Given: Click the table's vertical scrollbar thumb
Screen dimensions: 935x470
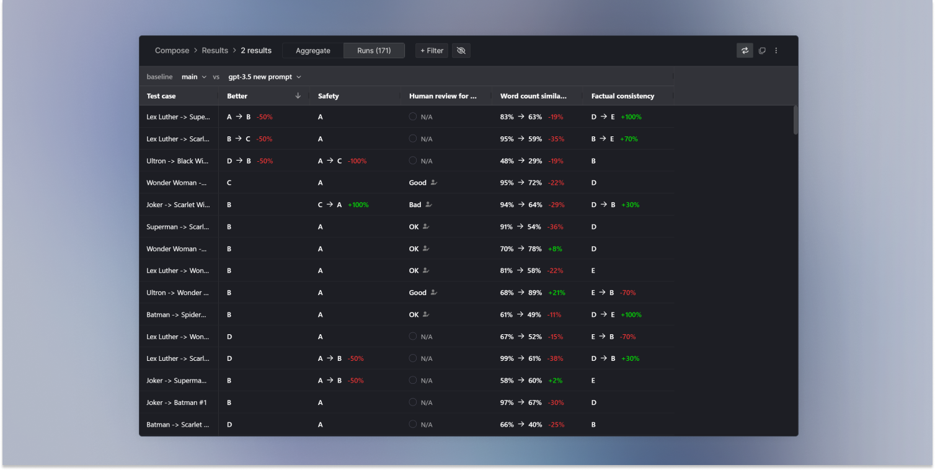Looking at the screenshot, I should click(795, 120).
